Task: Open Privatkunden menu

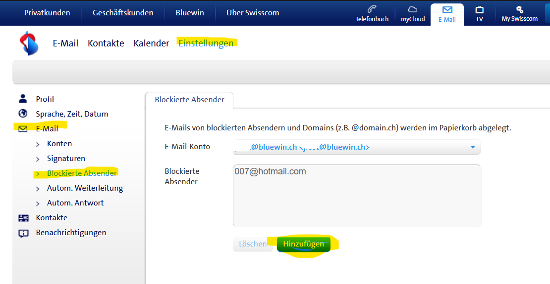Action: [47, 12]
